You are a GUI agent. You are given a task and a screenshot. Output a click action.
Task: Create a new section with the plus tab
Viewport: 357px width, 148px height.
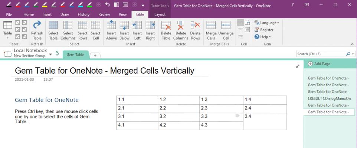95,55
